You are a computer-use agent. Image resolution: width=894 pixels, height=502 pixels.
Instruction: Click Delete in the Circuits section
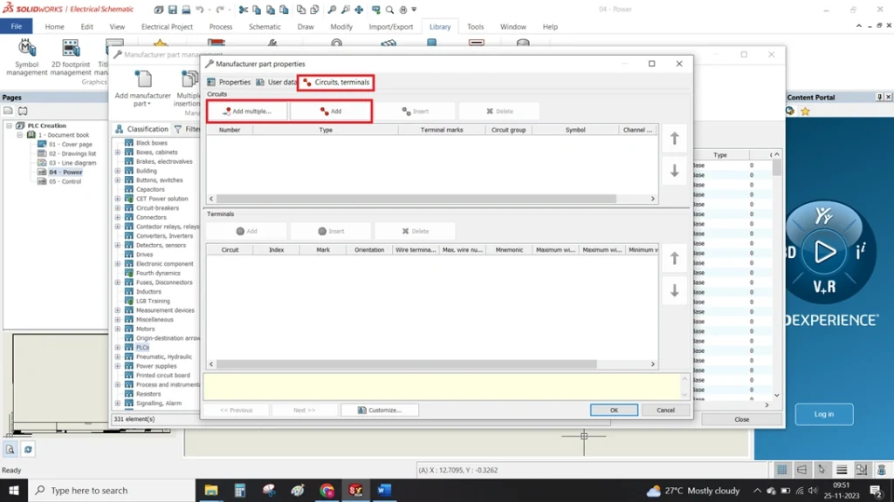pos(499,111)
